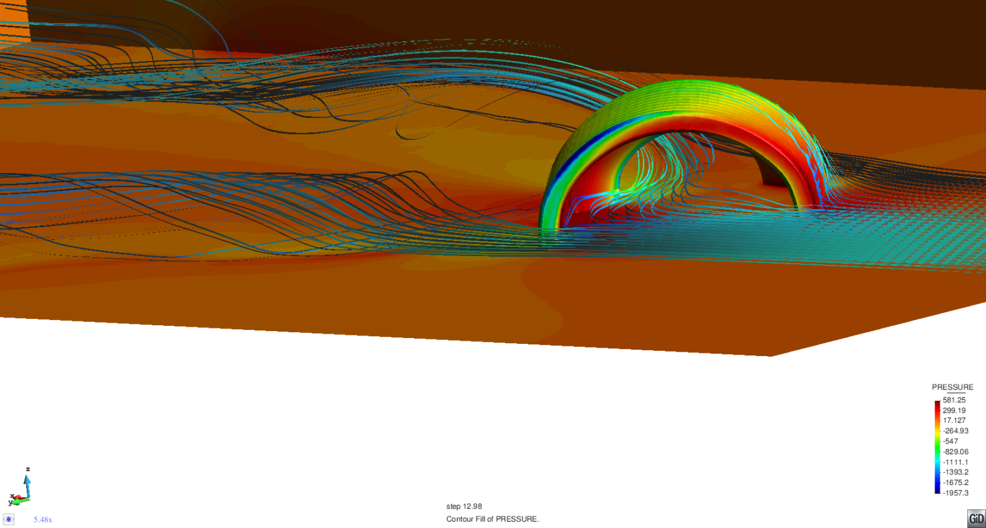Click the 17.127 value on the legend
The height and width of the screenshot is (528, 986).
tap(955, 420)
